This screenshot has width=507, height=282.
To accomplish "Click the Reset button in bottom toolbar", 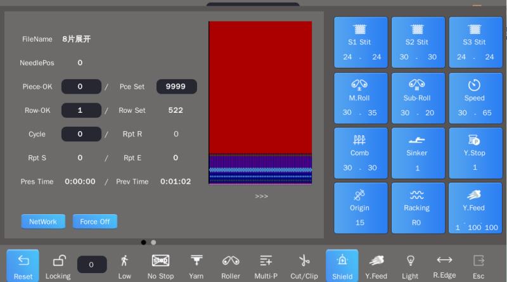I will click(23, 266).
